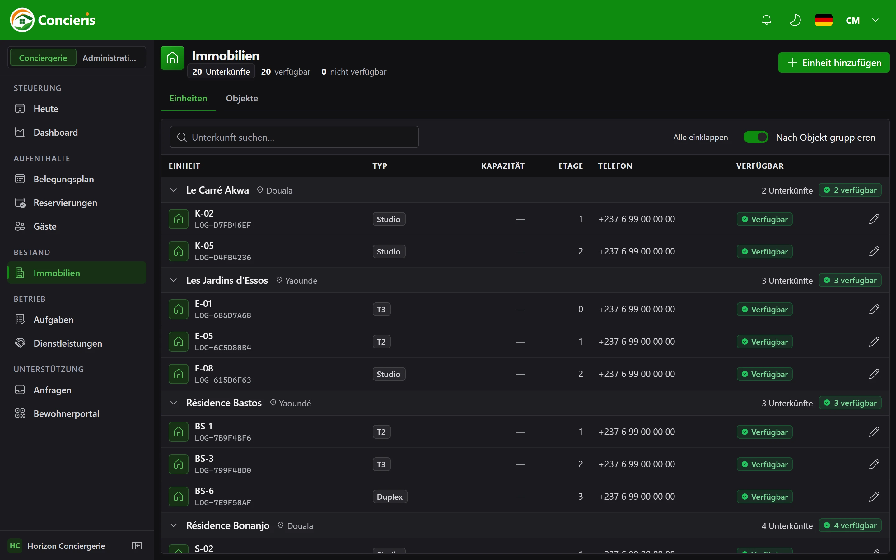
Task: Open Dashboard in the sidebar
Action: [77, 133]
